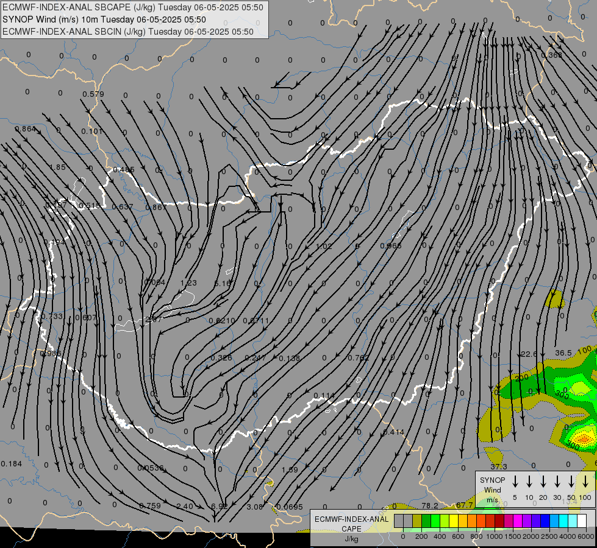
Task: Click the 0.414 value on the map
Action: coord(394,432)
